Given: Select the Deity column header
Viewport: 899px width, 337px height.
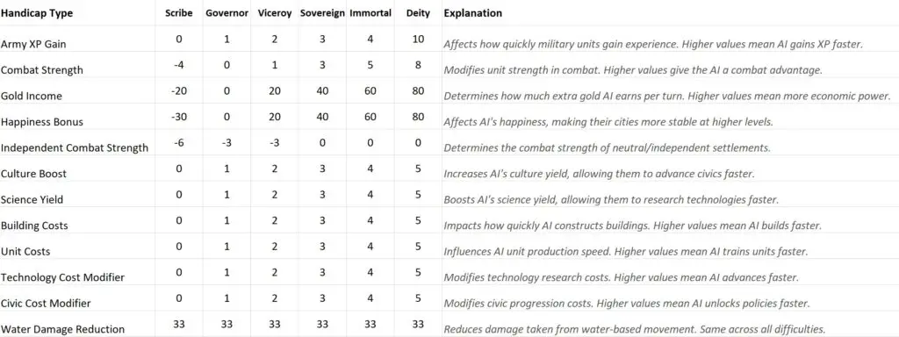Looking at the screenshot, I should point(418,13).
